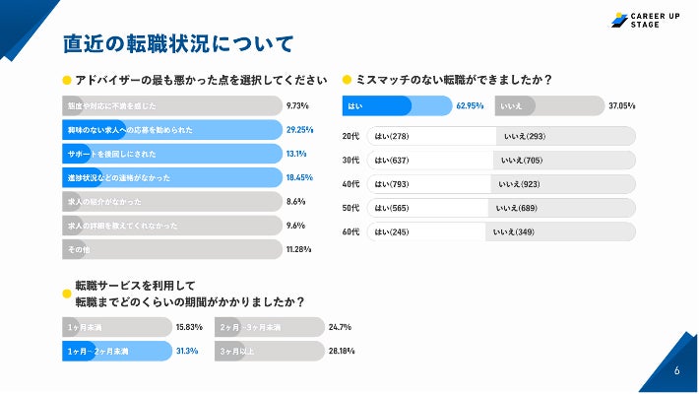Image resolution: width=699 pixels, height=394 pixels.
Task: Click いいえ(689) in the 50代 row
Action: (x=561, y=208)
